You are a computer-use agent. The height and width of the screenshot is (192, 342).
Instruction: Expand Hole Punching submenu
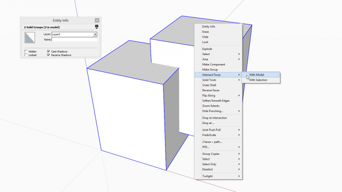pos(218,111)
